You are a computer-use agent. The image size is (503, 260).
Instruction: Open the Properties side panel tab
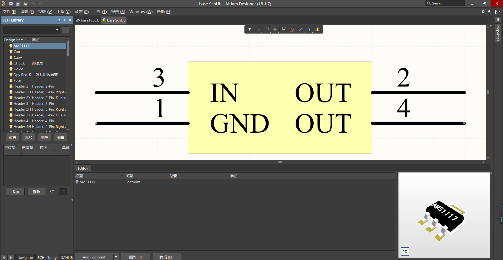498,33
